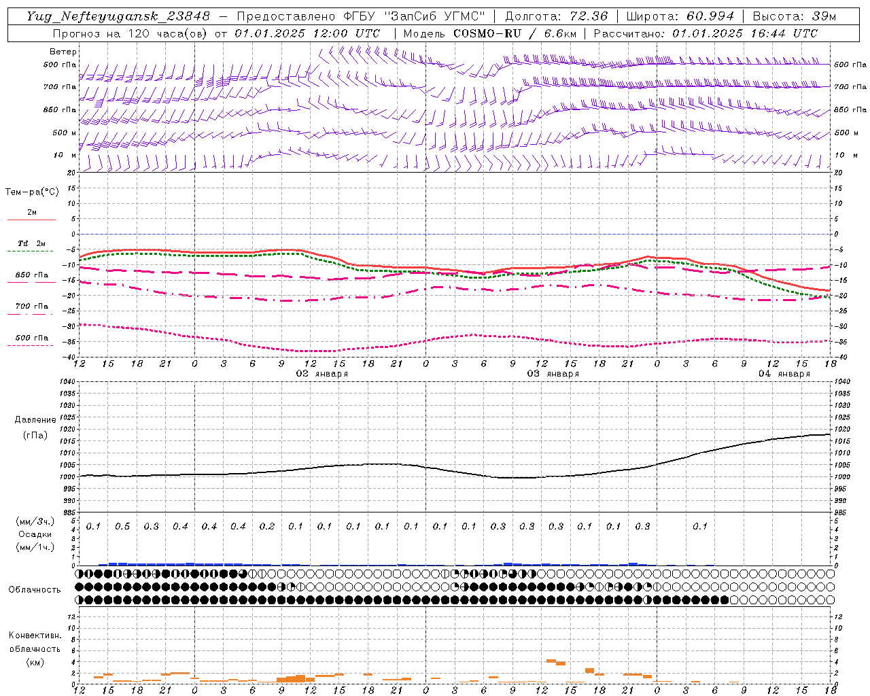Viewport: 870px width, 696px height.
Task: Click the '04 января' date label
Action: pos(784,374)
